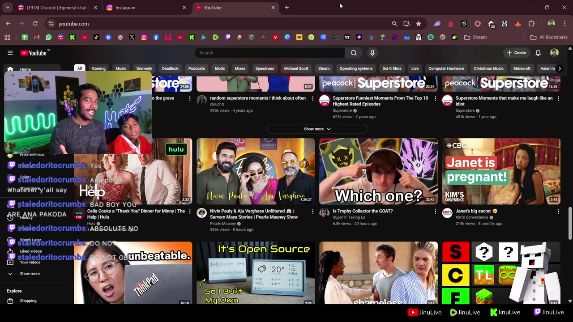Open more options for Nivin Pauly video

312,212
